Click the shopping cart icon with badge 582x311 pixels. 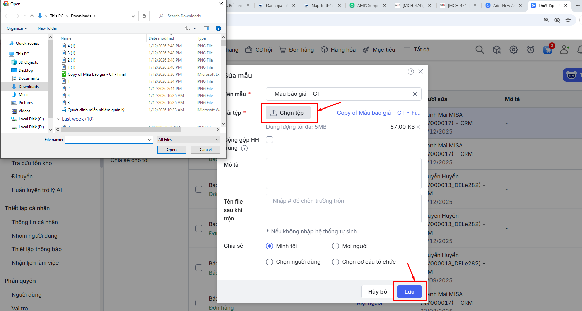(548, 50)
